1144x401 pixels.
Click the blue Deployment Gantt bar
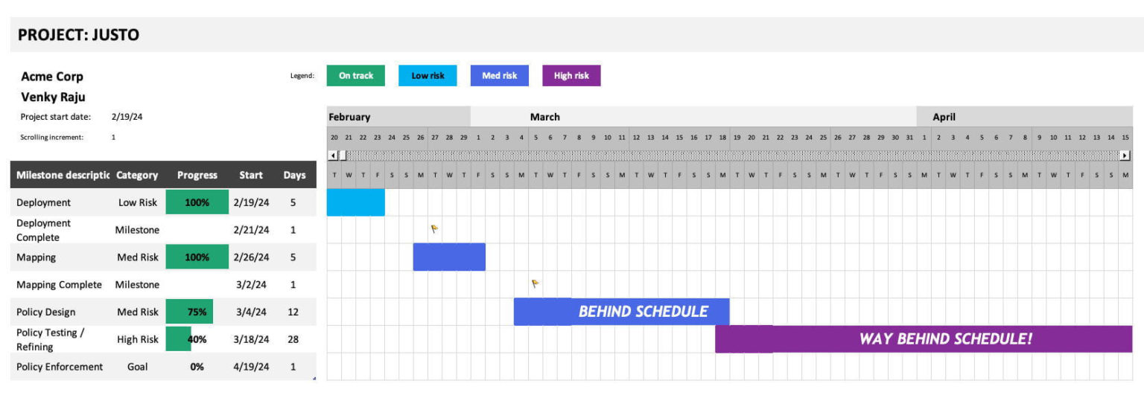(x=356, y=202)
